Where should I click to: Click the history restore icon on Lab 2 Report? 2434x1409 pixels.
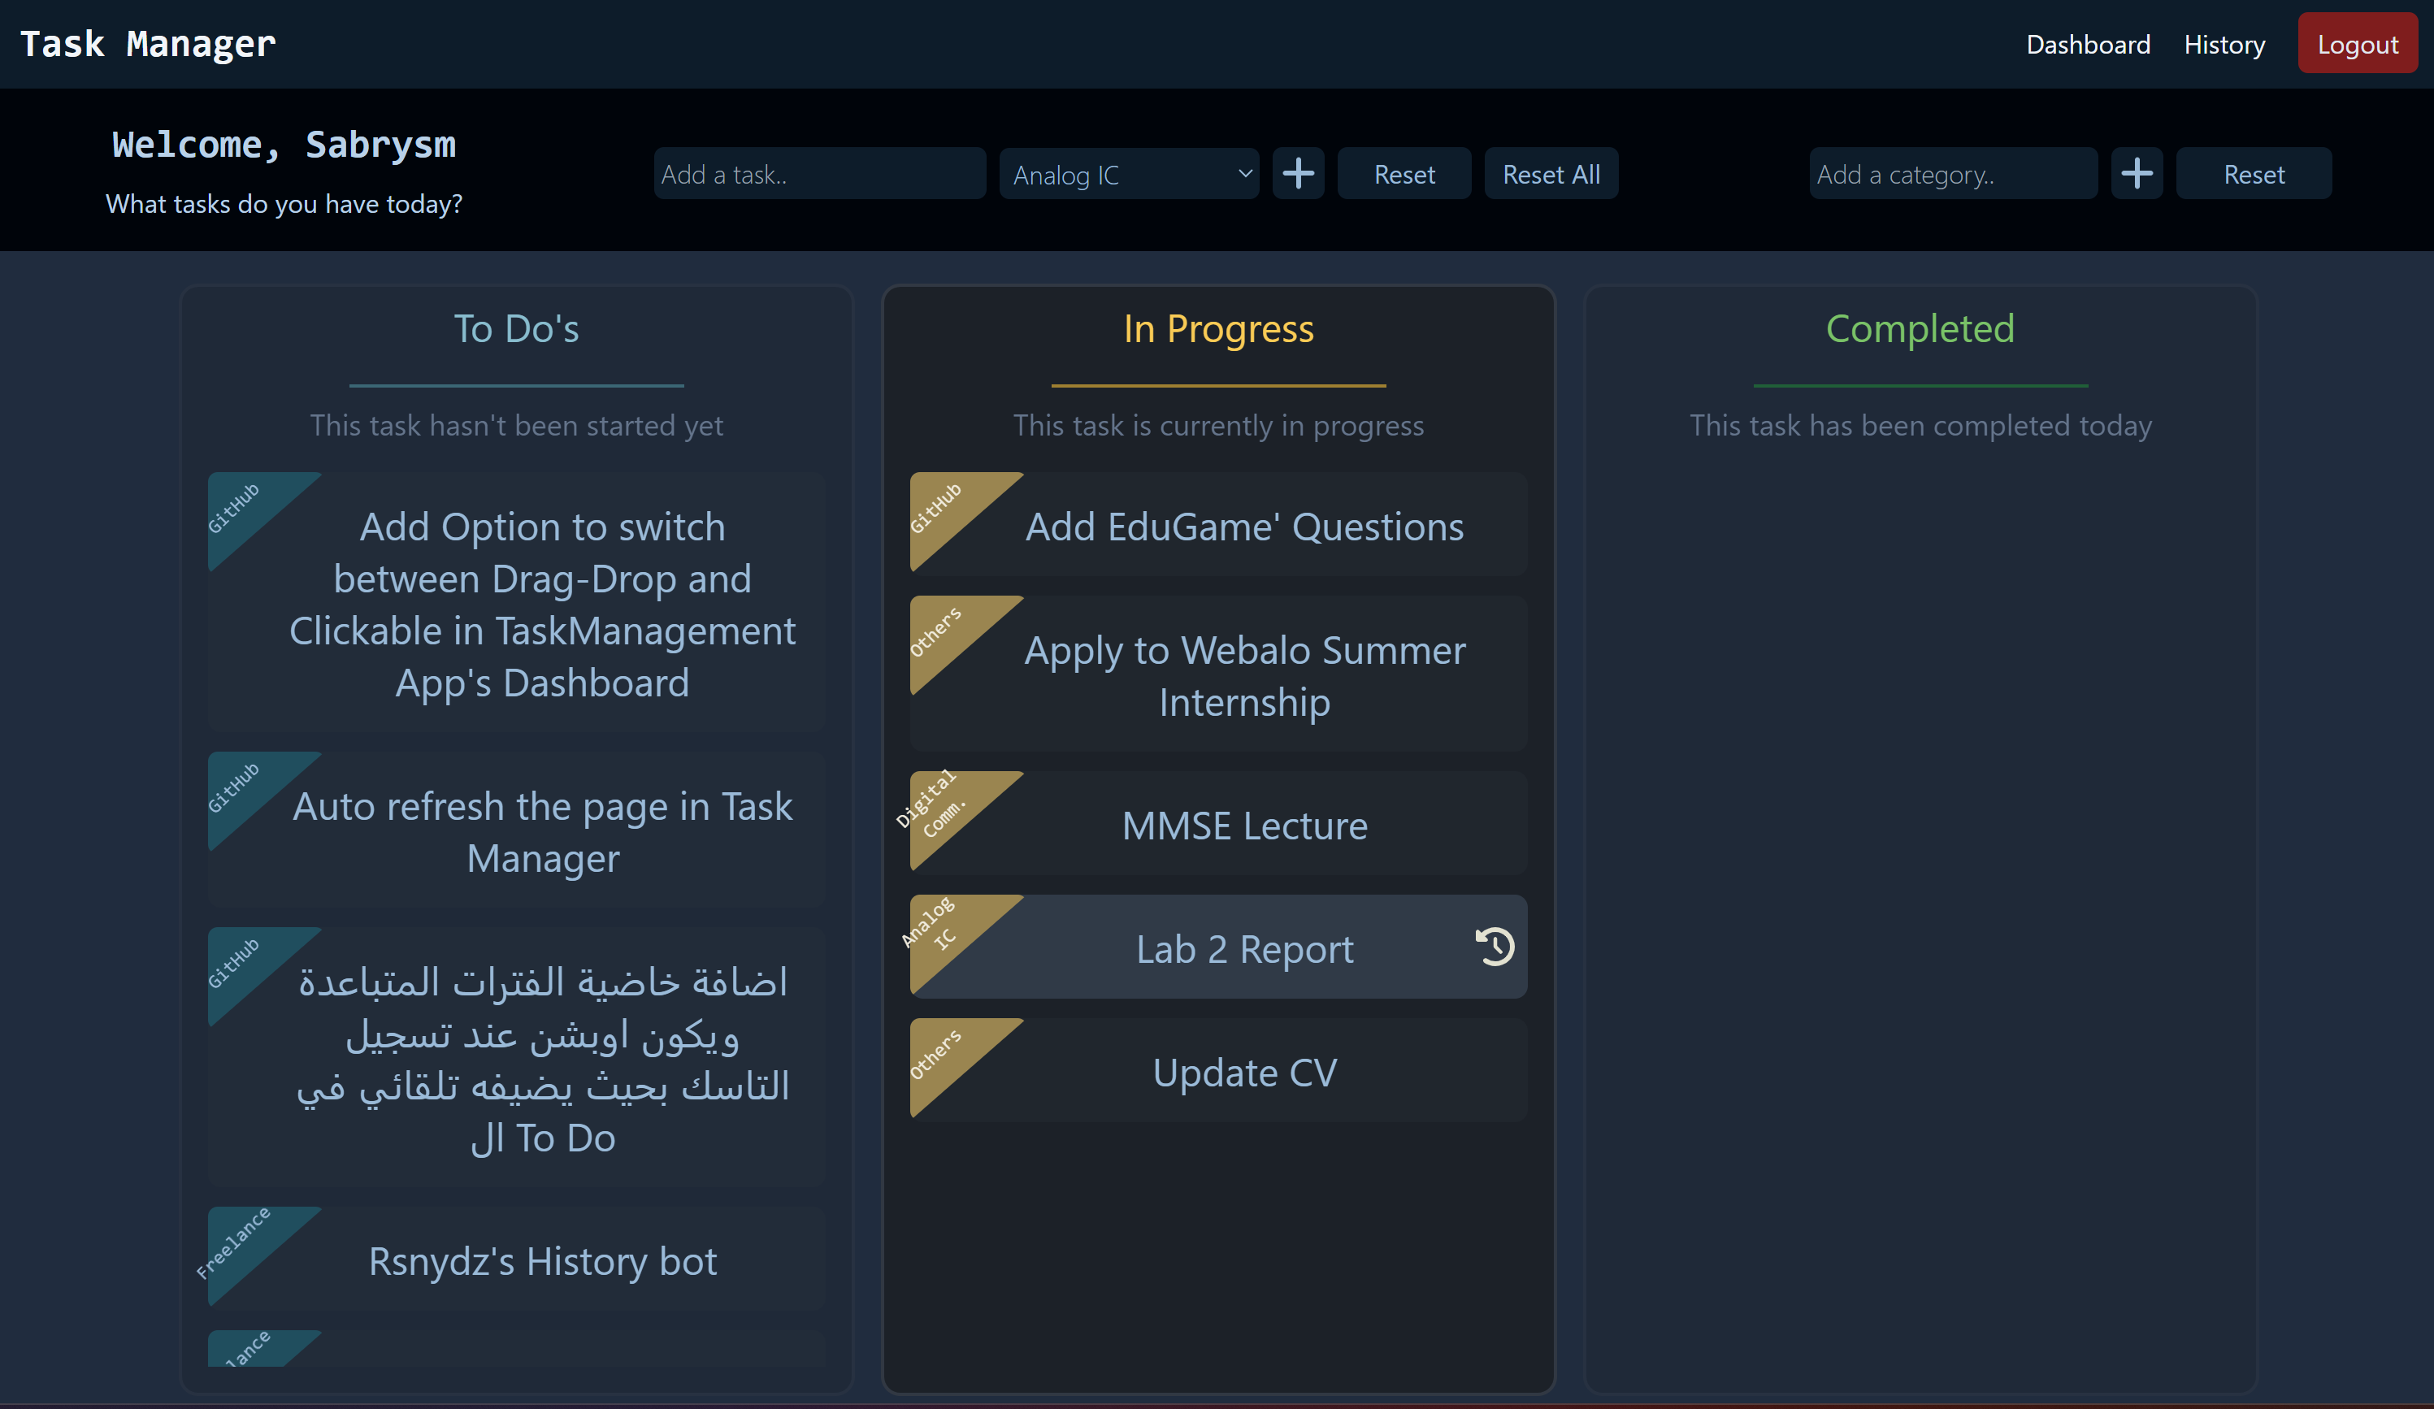tap(1493, 946)
